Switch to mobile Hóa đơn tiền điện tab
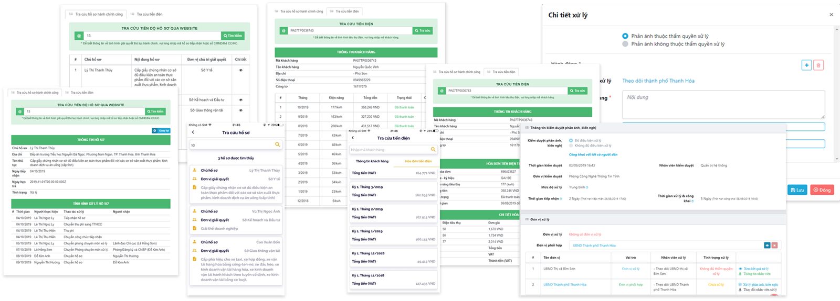The image size is (840, 301). (x=418, y=161)
